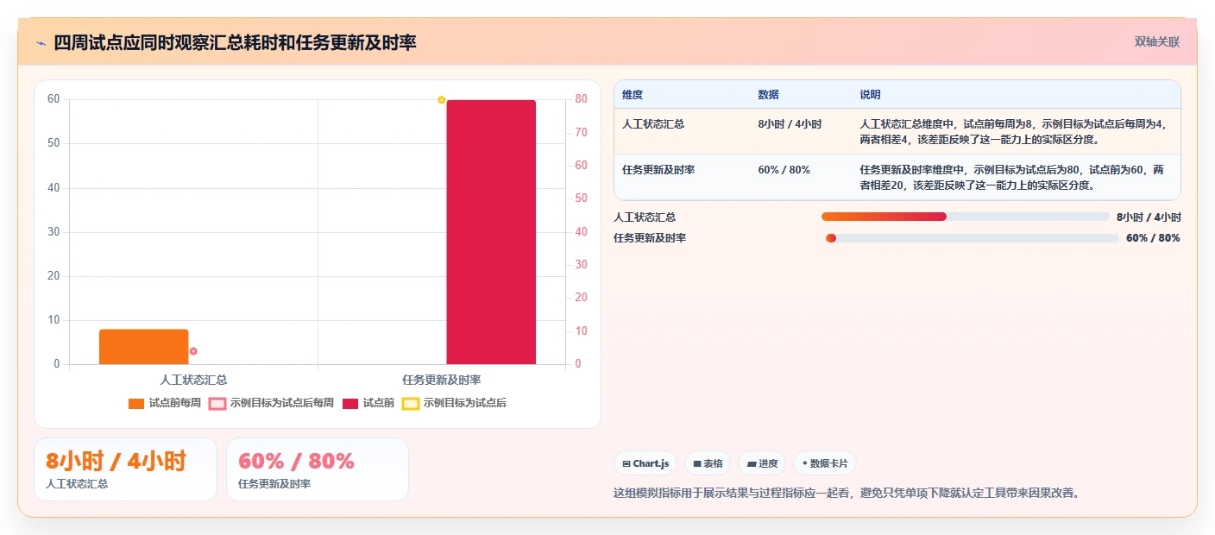Click the lightning icon beside the title

pos(41,42)
